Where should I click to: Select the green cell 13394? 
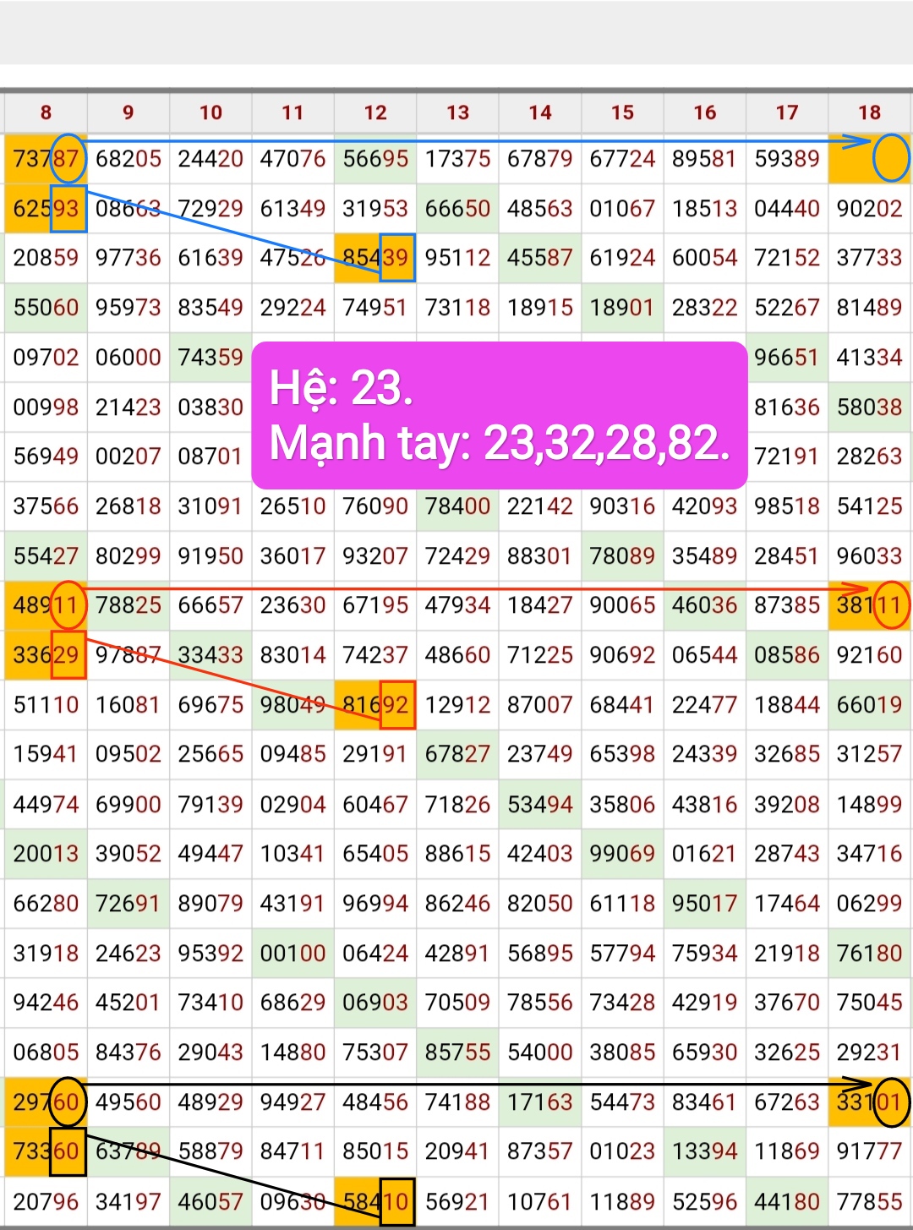click(705, 1151)
